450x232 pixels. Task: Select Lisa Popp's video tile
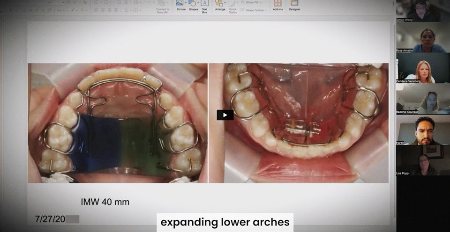pos(423,160)
